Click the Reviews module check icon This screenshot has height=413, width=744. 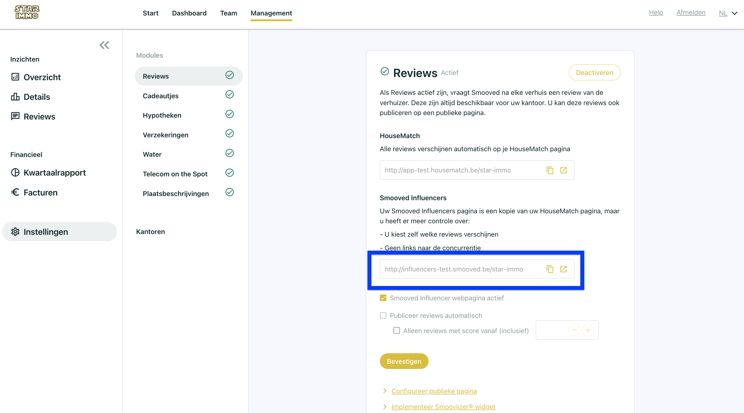click(x=230, y=75)
